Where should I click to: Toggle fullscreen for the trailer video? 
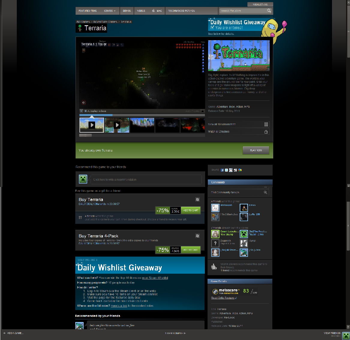202,111
